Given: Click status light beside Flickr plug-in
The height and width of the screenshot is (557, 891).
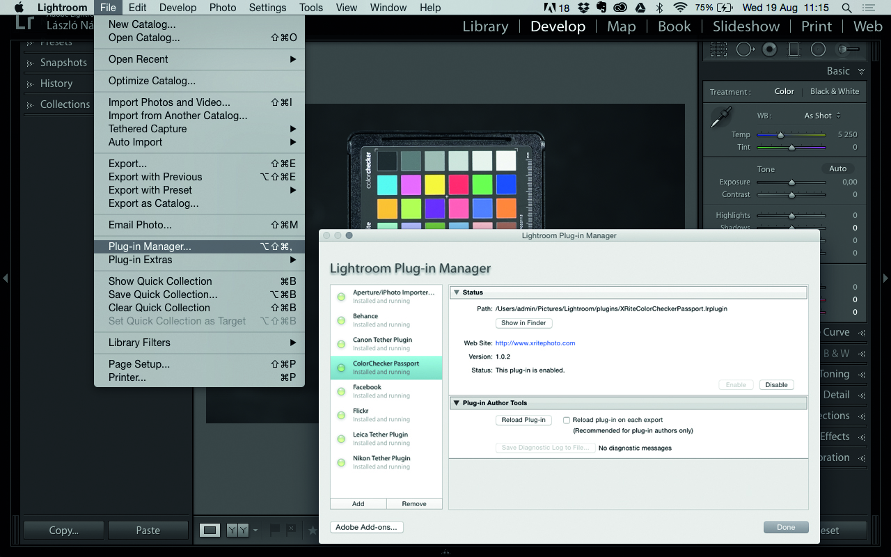Looking at the screenshot, I should click(x=341, y=415).
